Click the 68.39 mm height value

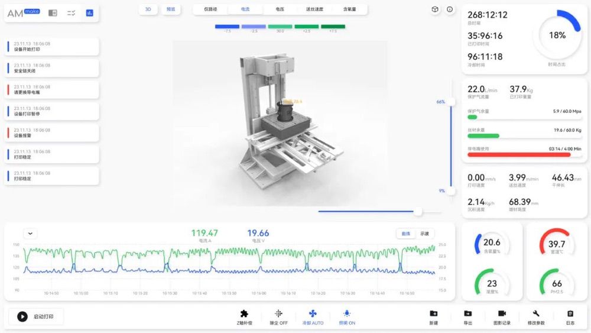pos(523,202)
